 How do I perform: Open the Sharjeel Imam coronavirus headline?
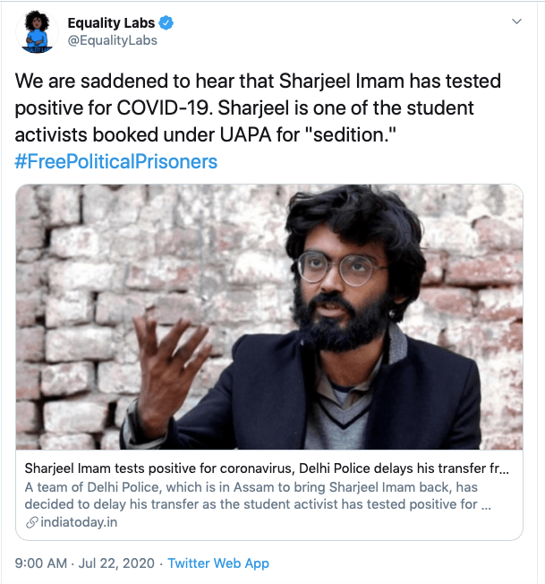coord(268,468)
